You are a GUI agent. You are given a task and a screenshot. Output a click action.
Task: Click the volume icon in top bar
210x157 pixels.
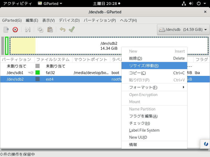click(191, 3)
